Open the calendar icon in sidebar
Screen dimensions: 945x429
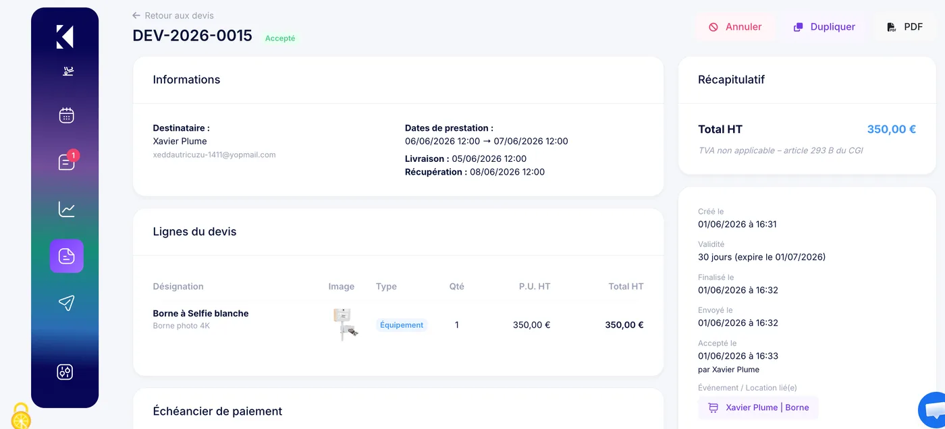click(66, 115)
